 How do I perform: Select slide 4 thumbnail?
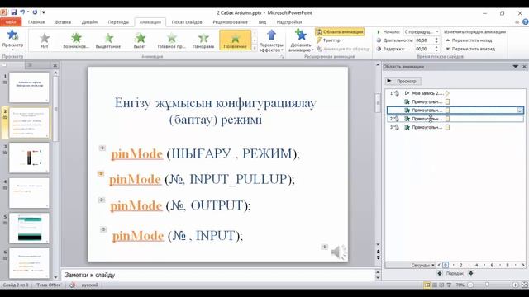pyautogui.click(x=29, y=193)
